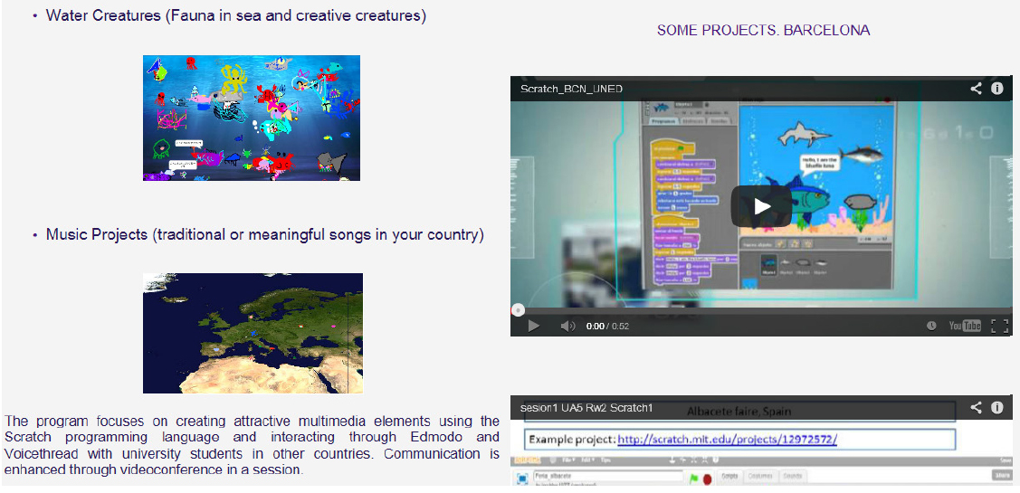Click the 'Water Creatures' bullet text

coord(235,15)
